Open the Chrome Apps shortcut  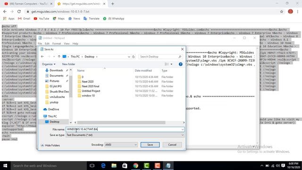tap(8, 19)
